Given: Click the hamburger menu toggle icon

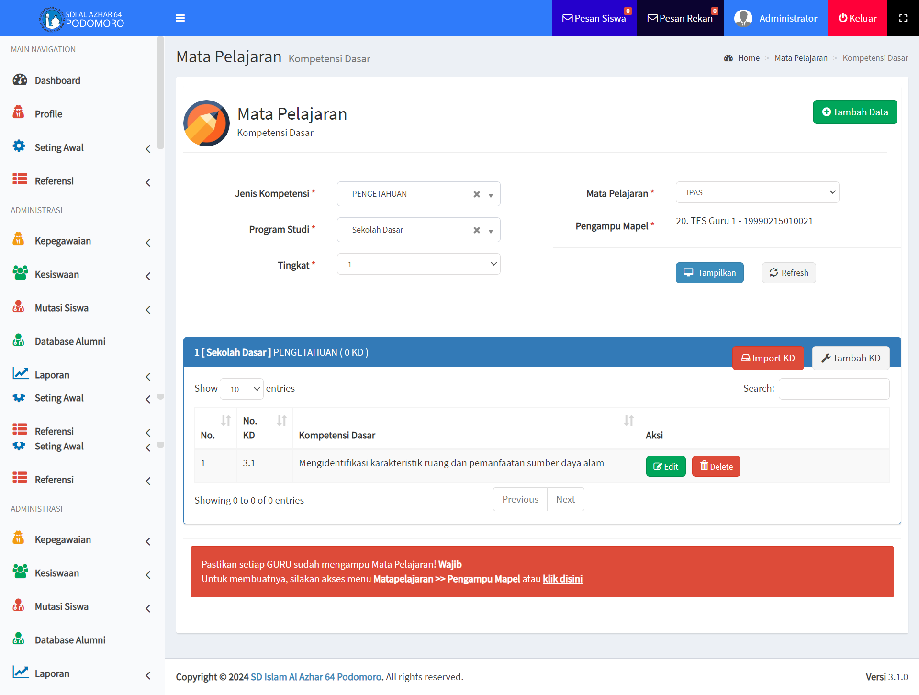Looking at the screenshot, I should point(180,18).
